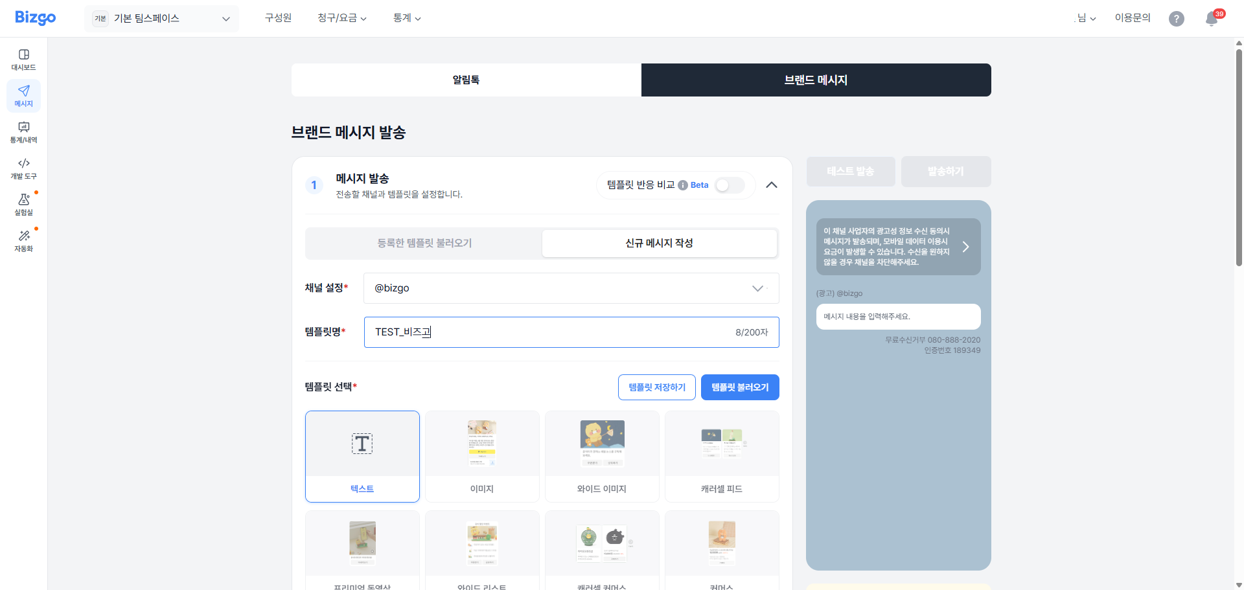The width and height of the screenshot is (1244, 590).
Task: Open the 구성원 menu item
Action: [x=278, y=18]
